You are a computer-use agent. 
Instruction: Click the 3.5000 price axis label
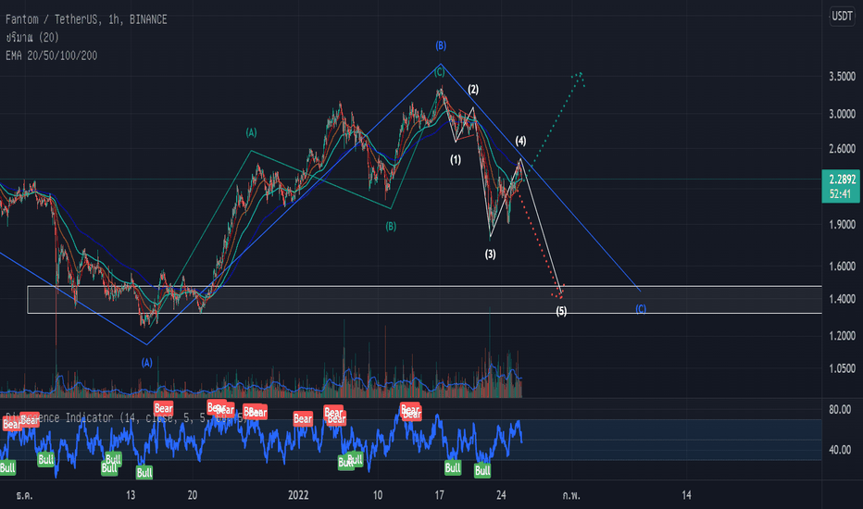[x=842, y=77]
